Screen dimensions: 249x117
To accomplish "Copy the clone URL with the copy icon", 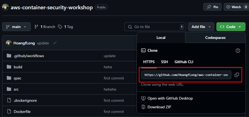I will tap(237, 75).
